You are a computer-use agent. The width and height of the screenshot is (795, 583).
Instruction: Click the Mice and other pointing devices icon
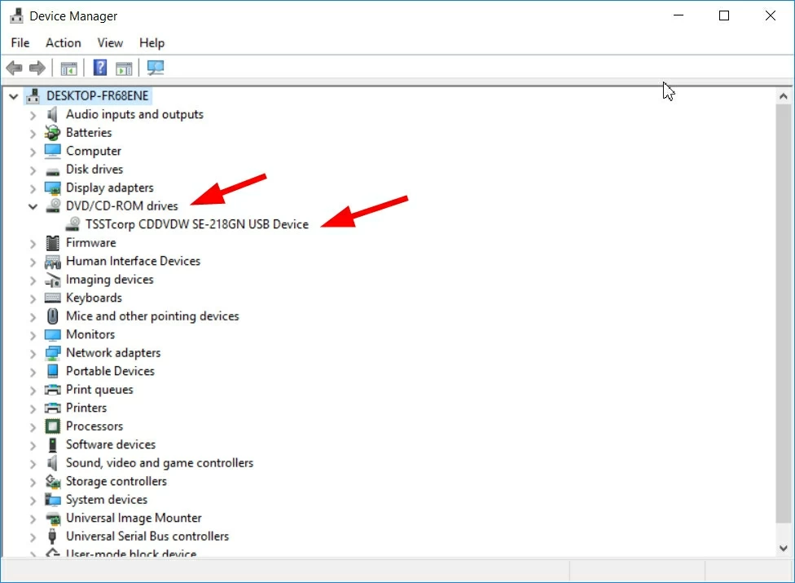point(52,316)
